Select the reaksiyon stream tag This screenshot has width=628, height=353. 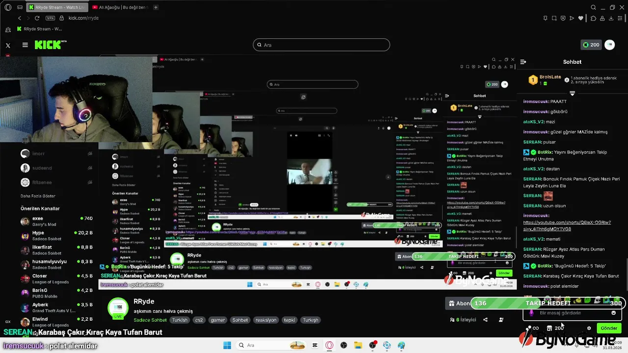coord(266,320)
